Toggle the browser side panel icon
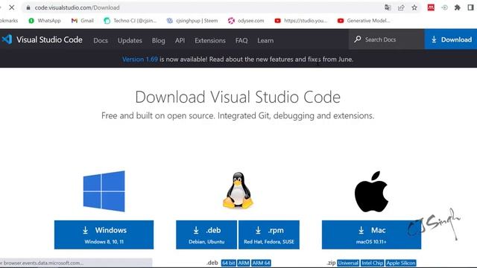 pyautogui.click(x=470, y=7)
